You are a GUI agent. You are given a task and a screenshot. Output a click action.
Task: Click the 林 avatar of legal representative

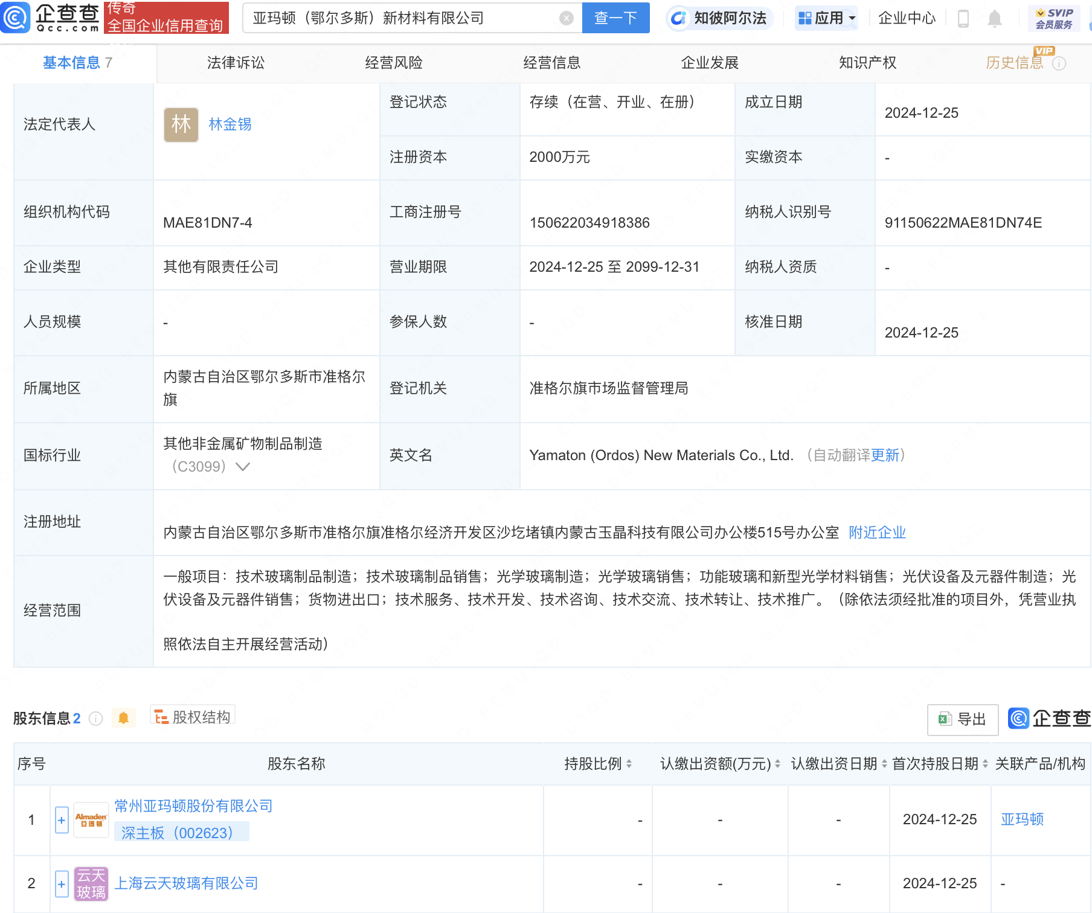pyautogui.click(x=181, y=124)
